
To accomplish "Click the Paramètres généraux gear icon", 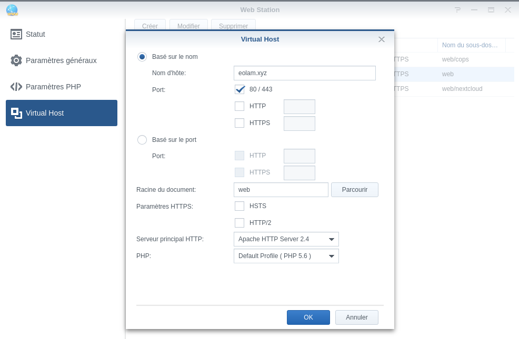I will click(x=16, y=60).
